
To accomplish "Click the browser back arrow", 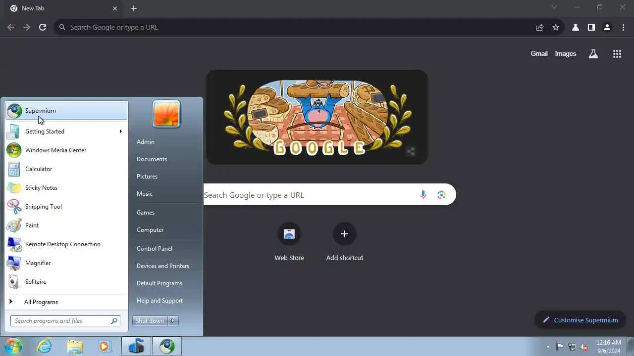I will click(11, 27).
